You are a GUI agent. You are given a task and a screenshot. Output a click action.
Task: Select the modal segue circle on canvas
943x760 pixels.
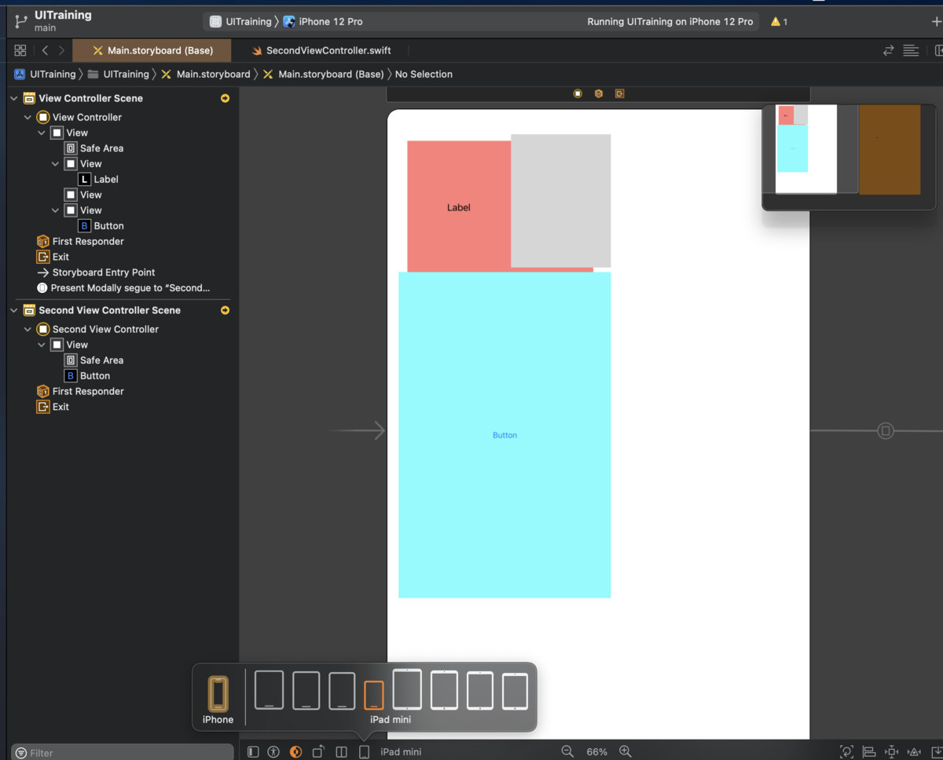point(886,431)
